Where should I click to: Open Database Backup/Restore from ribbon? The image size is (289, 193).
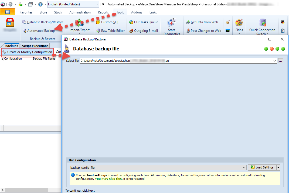(x=43, y=22)
